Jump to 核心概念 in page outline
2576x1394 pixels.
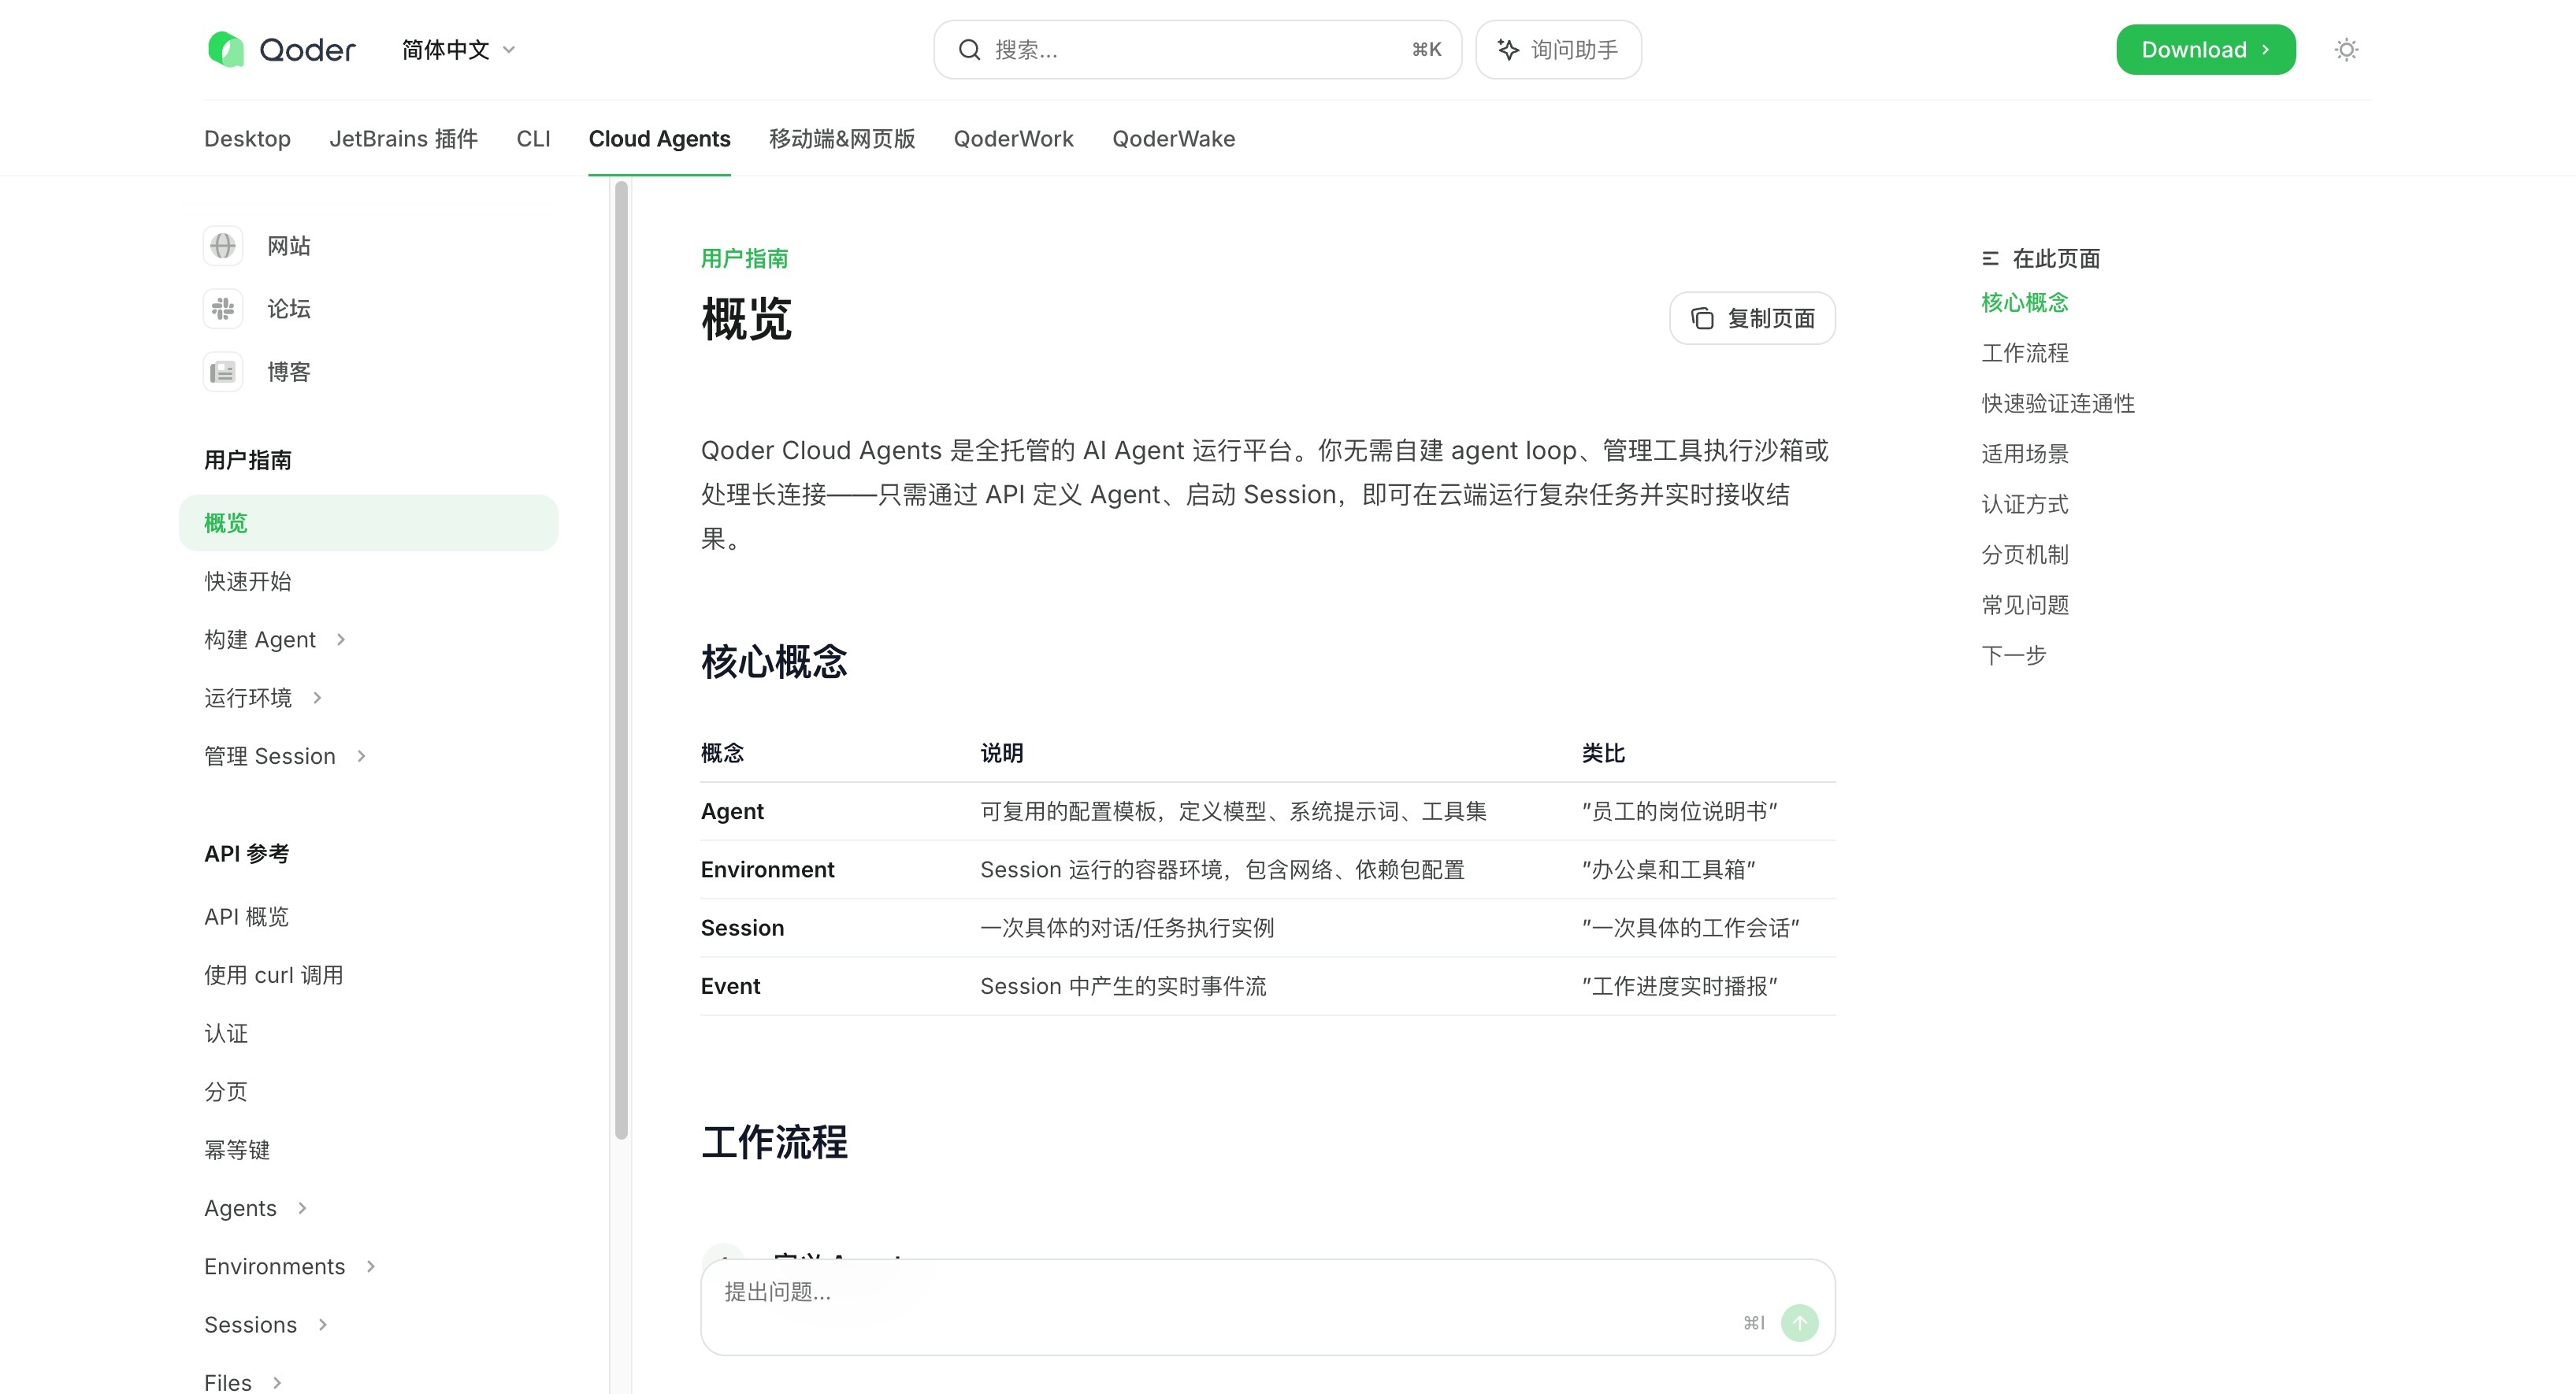point(2025,303)
